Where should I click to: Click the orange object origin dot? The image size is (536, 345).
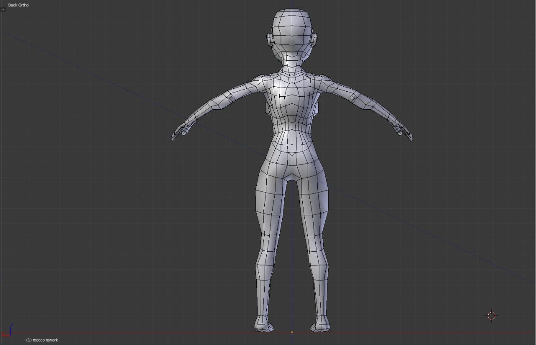pos(292,332)
